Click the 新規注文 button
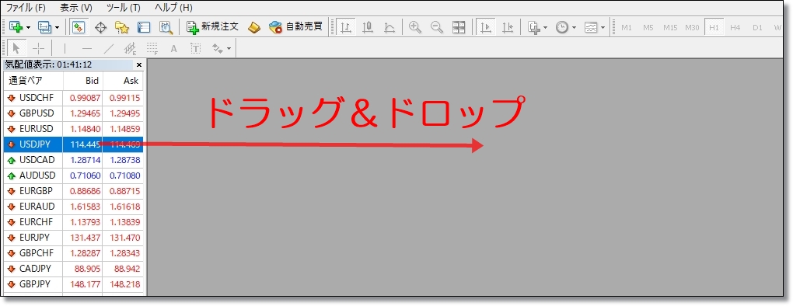 [212, 27]
